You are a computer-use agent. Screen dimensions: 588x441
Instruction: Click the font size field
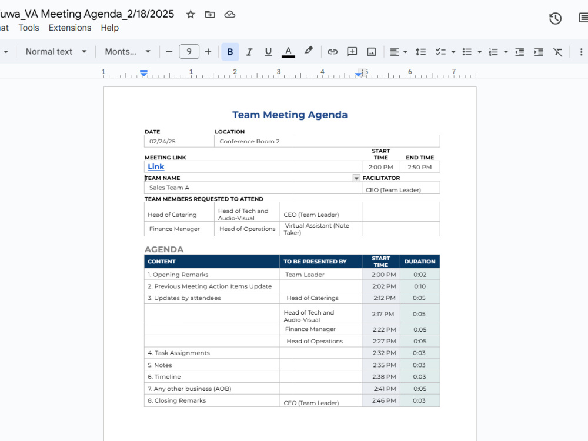[x=189, y=52]
